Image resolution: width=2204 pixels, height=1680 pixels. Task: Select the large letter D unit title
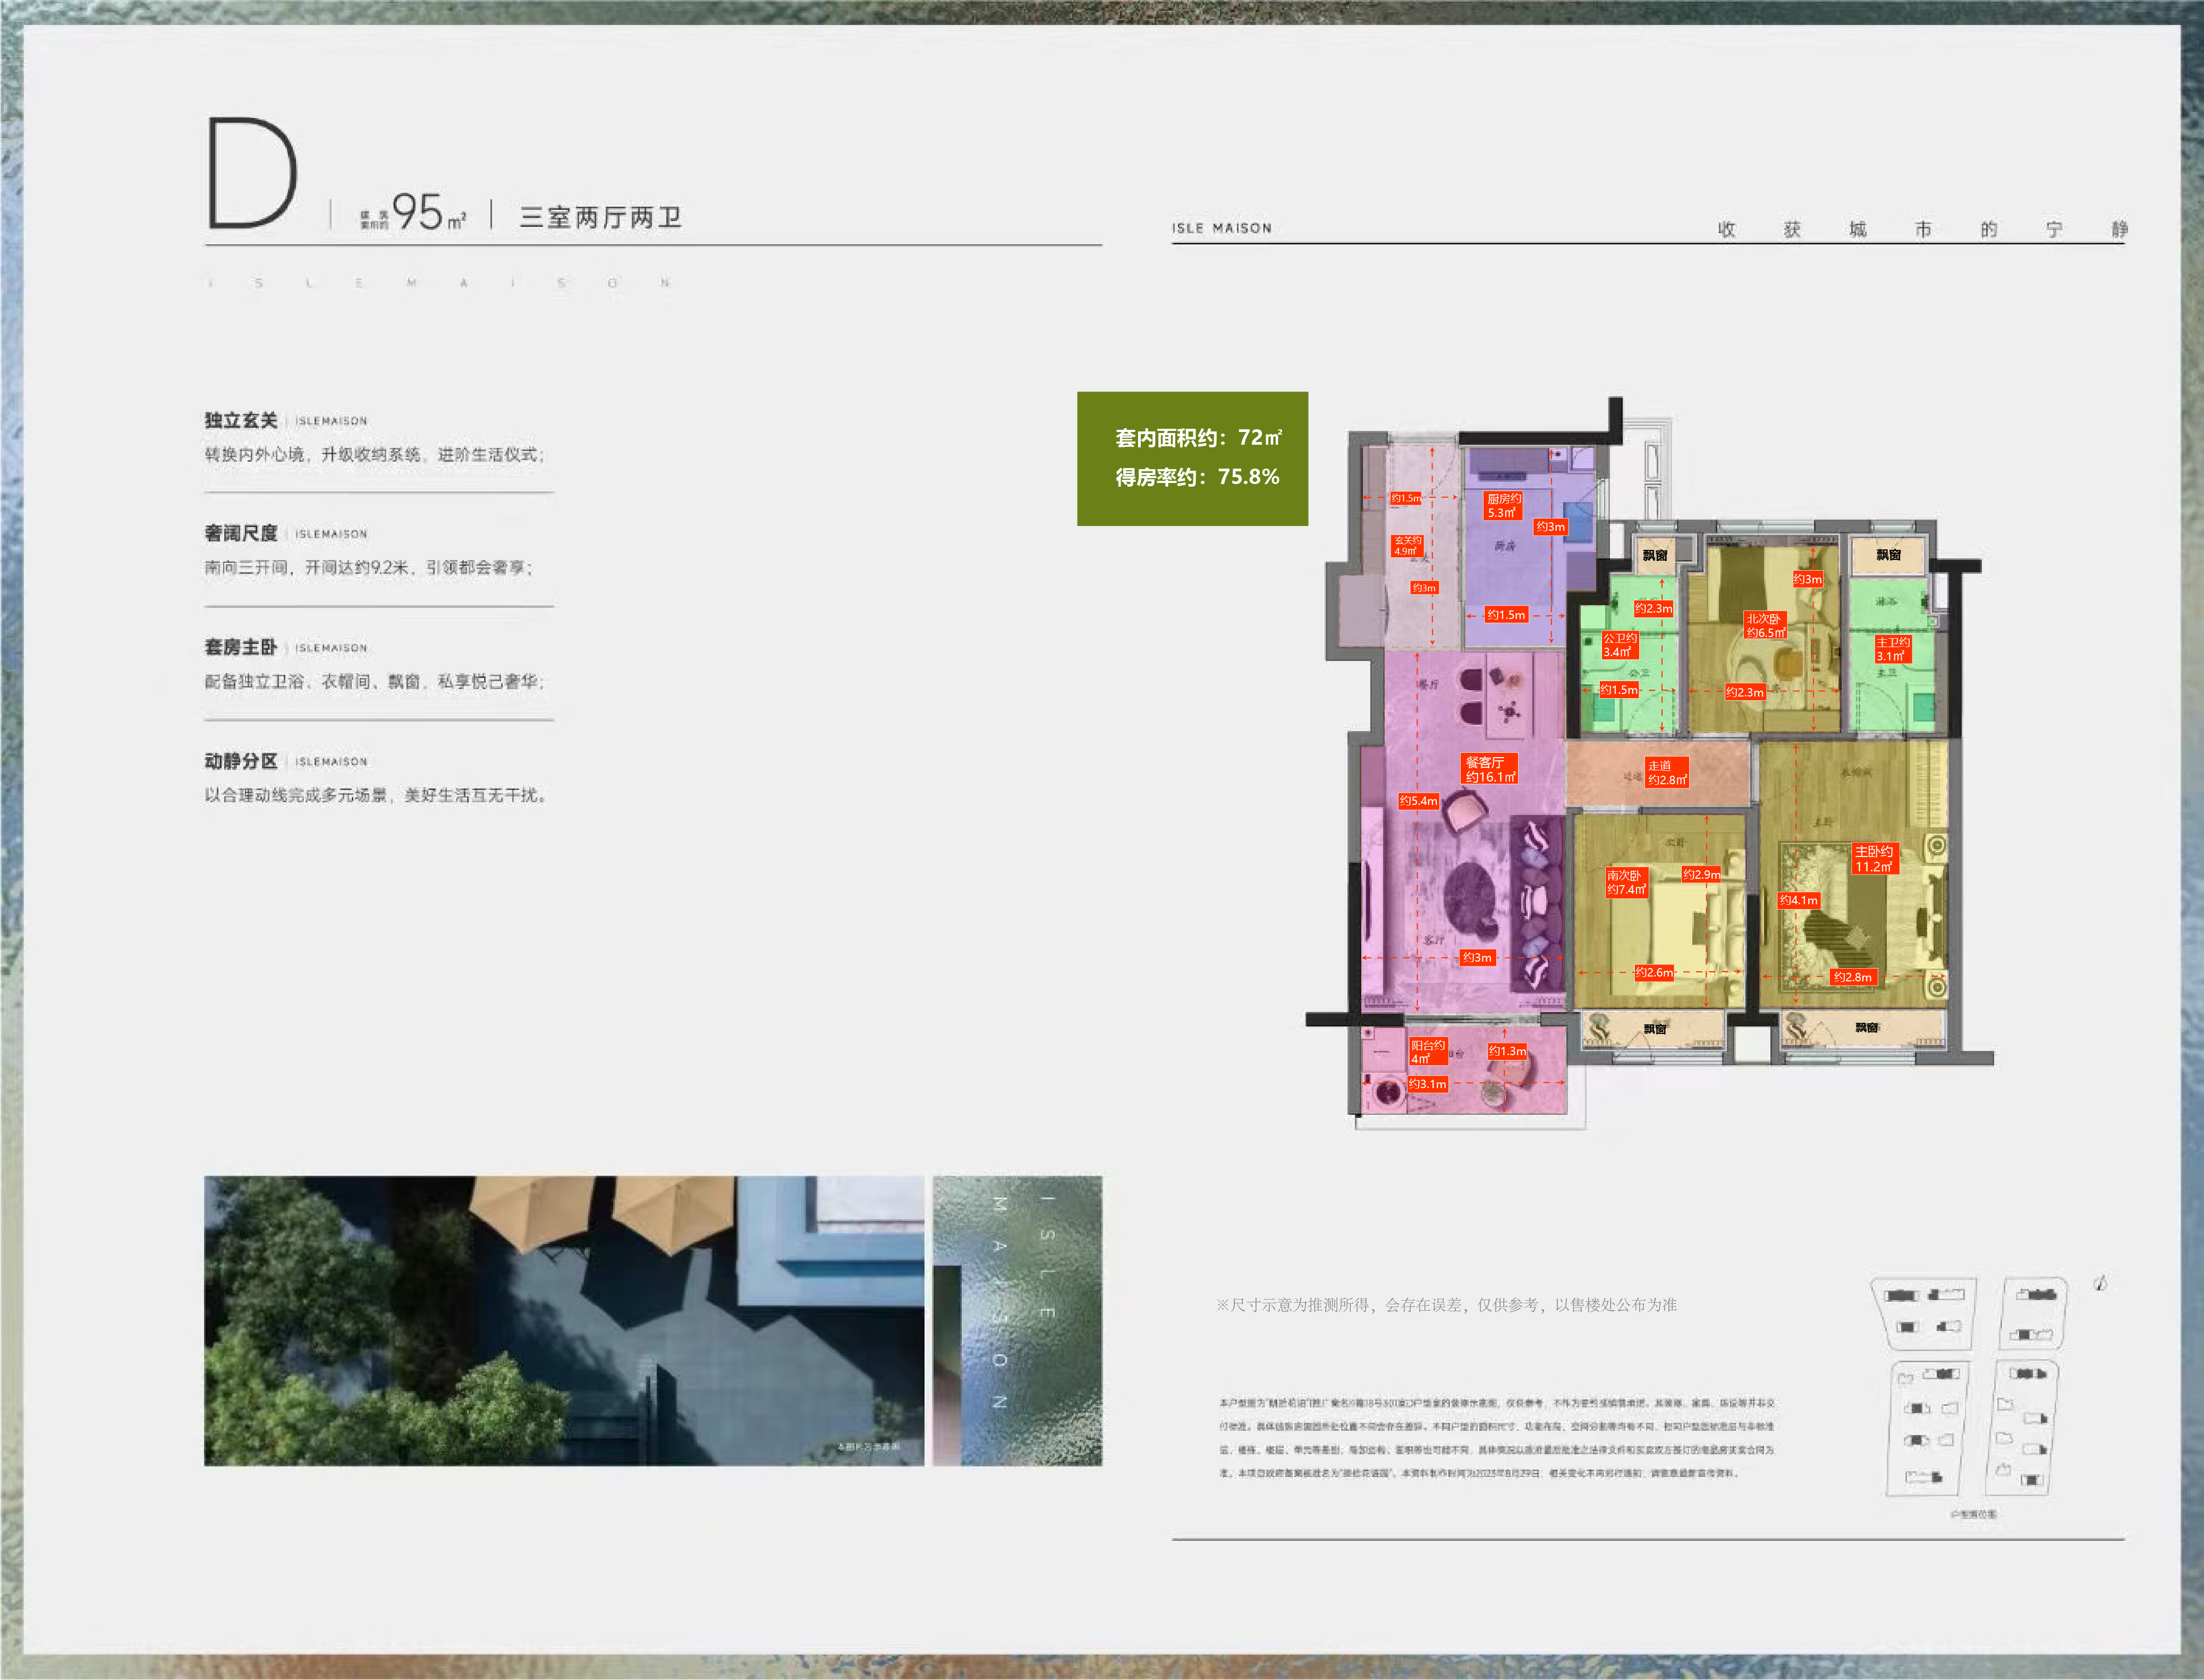coord(252,172)
